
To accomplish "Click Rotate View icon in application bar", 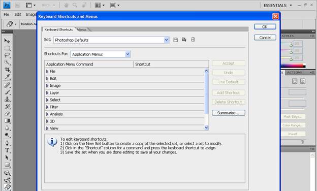I will 84,5.
